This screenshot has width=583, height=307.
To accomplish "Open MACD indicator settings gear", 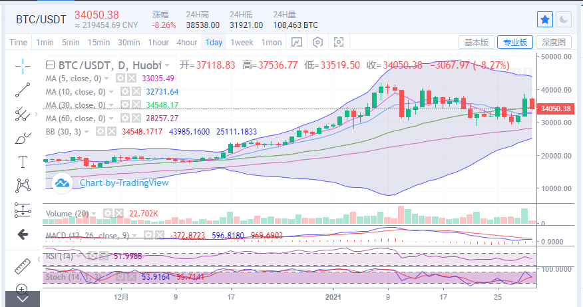I will (148, 235).
